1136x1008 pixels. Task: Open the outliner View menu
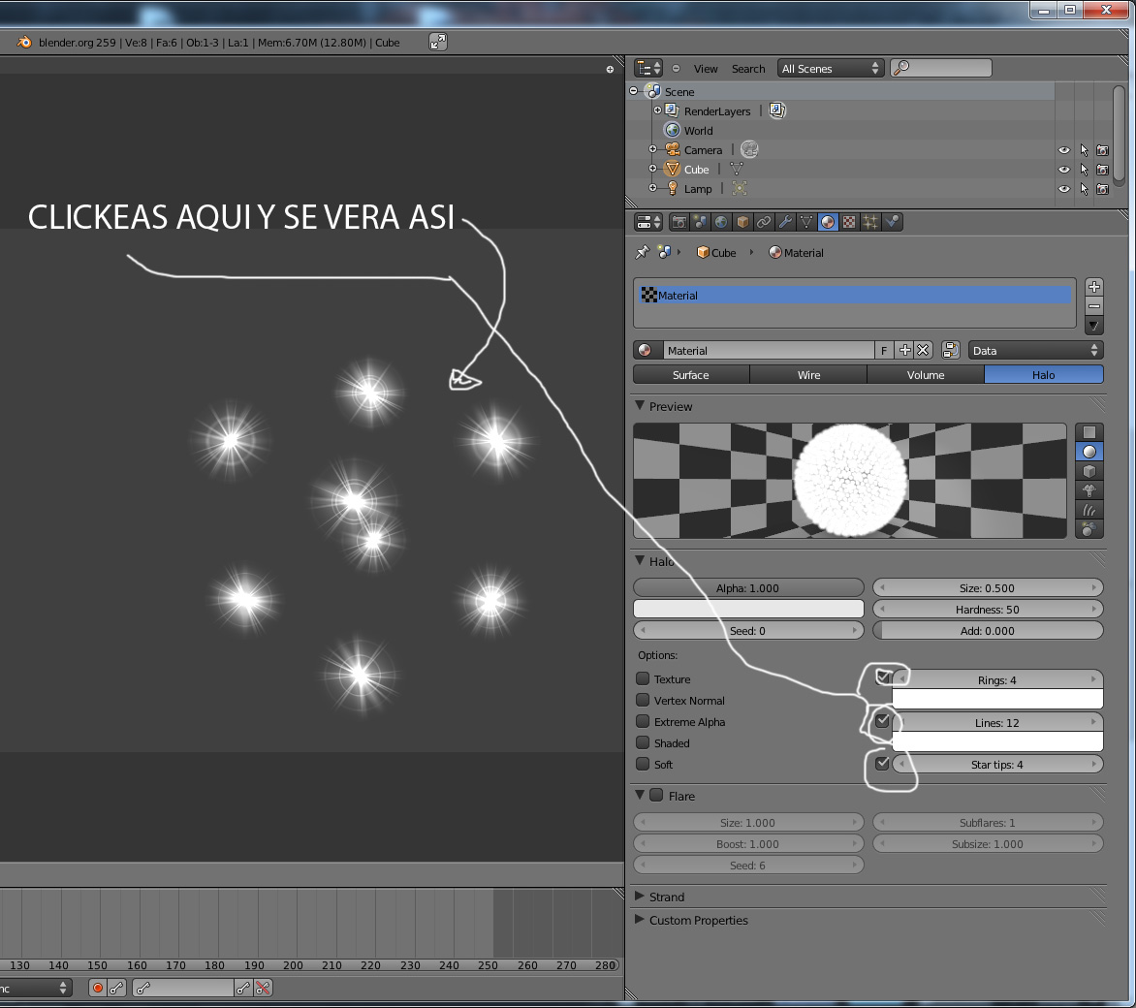tap(705, 69)
